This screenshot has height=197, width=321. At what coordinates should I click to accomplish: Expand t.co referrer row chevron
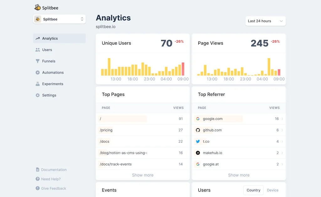tap(282, 141)
